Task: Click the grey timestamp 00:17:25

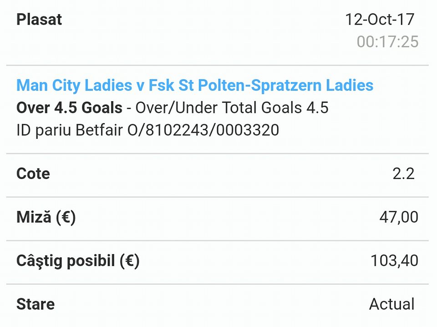Action: coord(388,41)
